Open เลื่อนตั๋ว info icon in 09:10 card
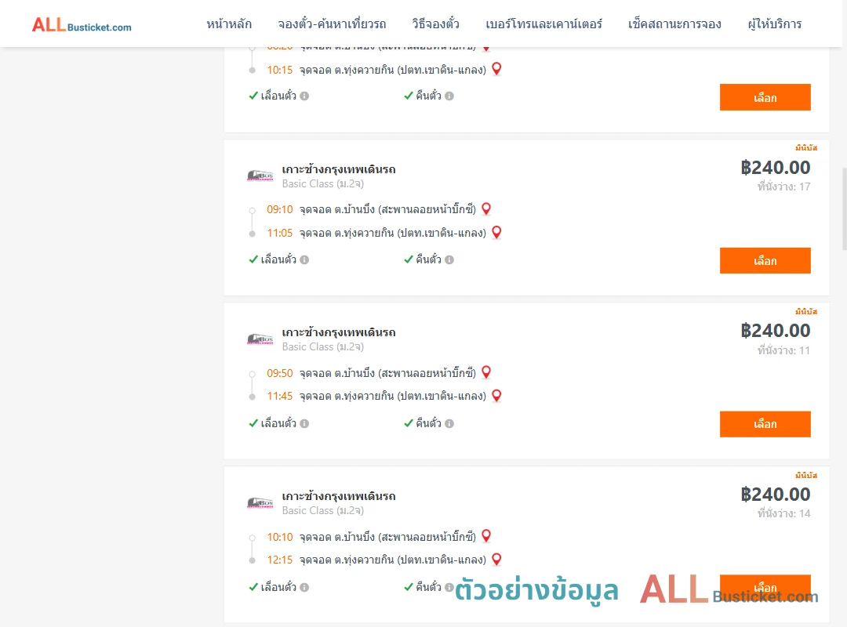The width and height of the screenshot is (847, 627). [x=304, y=259]
